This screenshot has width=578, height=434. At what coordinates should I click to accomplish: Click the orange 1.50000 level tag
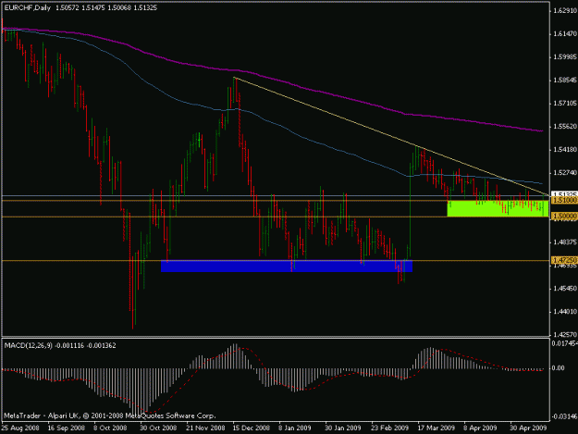[x=564, y=217]
